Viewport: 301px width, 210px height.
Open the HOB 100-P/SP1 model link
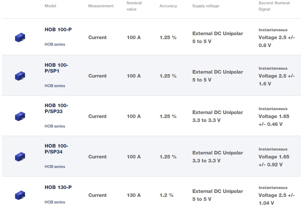coord(56,68)
